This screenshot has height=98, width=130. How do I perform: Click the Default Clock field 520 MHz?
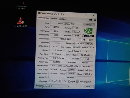pos(53,73)
